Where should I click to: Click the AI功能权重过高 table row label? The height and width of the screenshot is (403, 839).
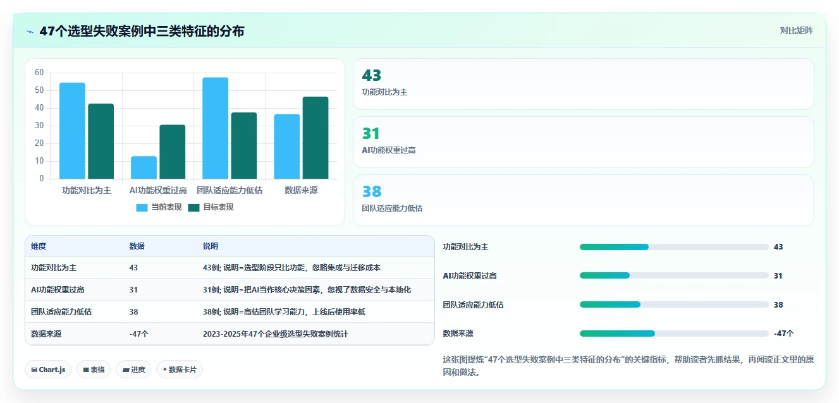tap(58, 290)
